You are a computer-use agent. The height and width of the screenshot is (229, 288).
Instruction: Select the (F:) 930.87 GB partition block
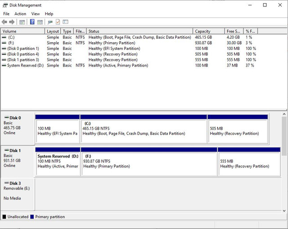coord(149,162)
